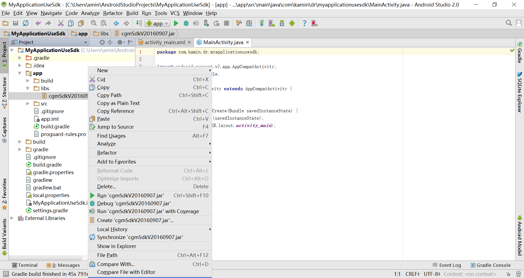
Task: Open the Event Log tool window
Action: (x=447, y=265)
